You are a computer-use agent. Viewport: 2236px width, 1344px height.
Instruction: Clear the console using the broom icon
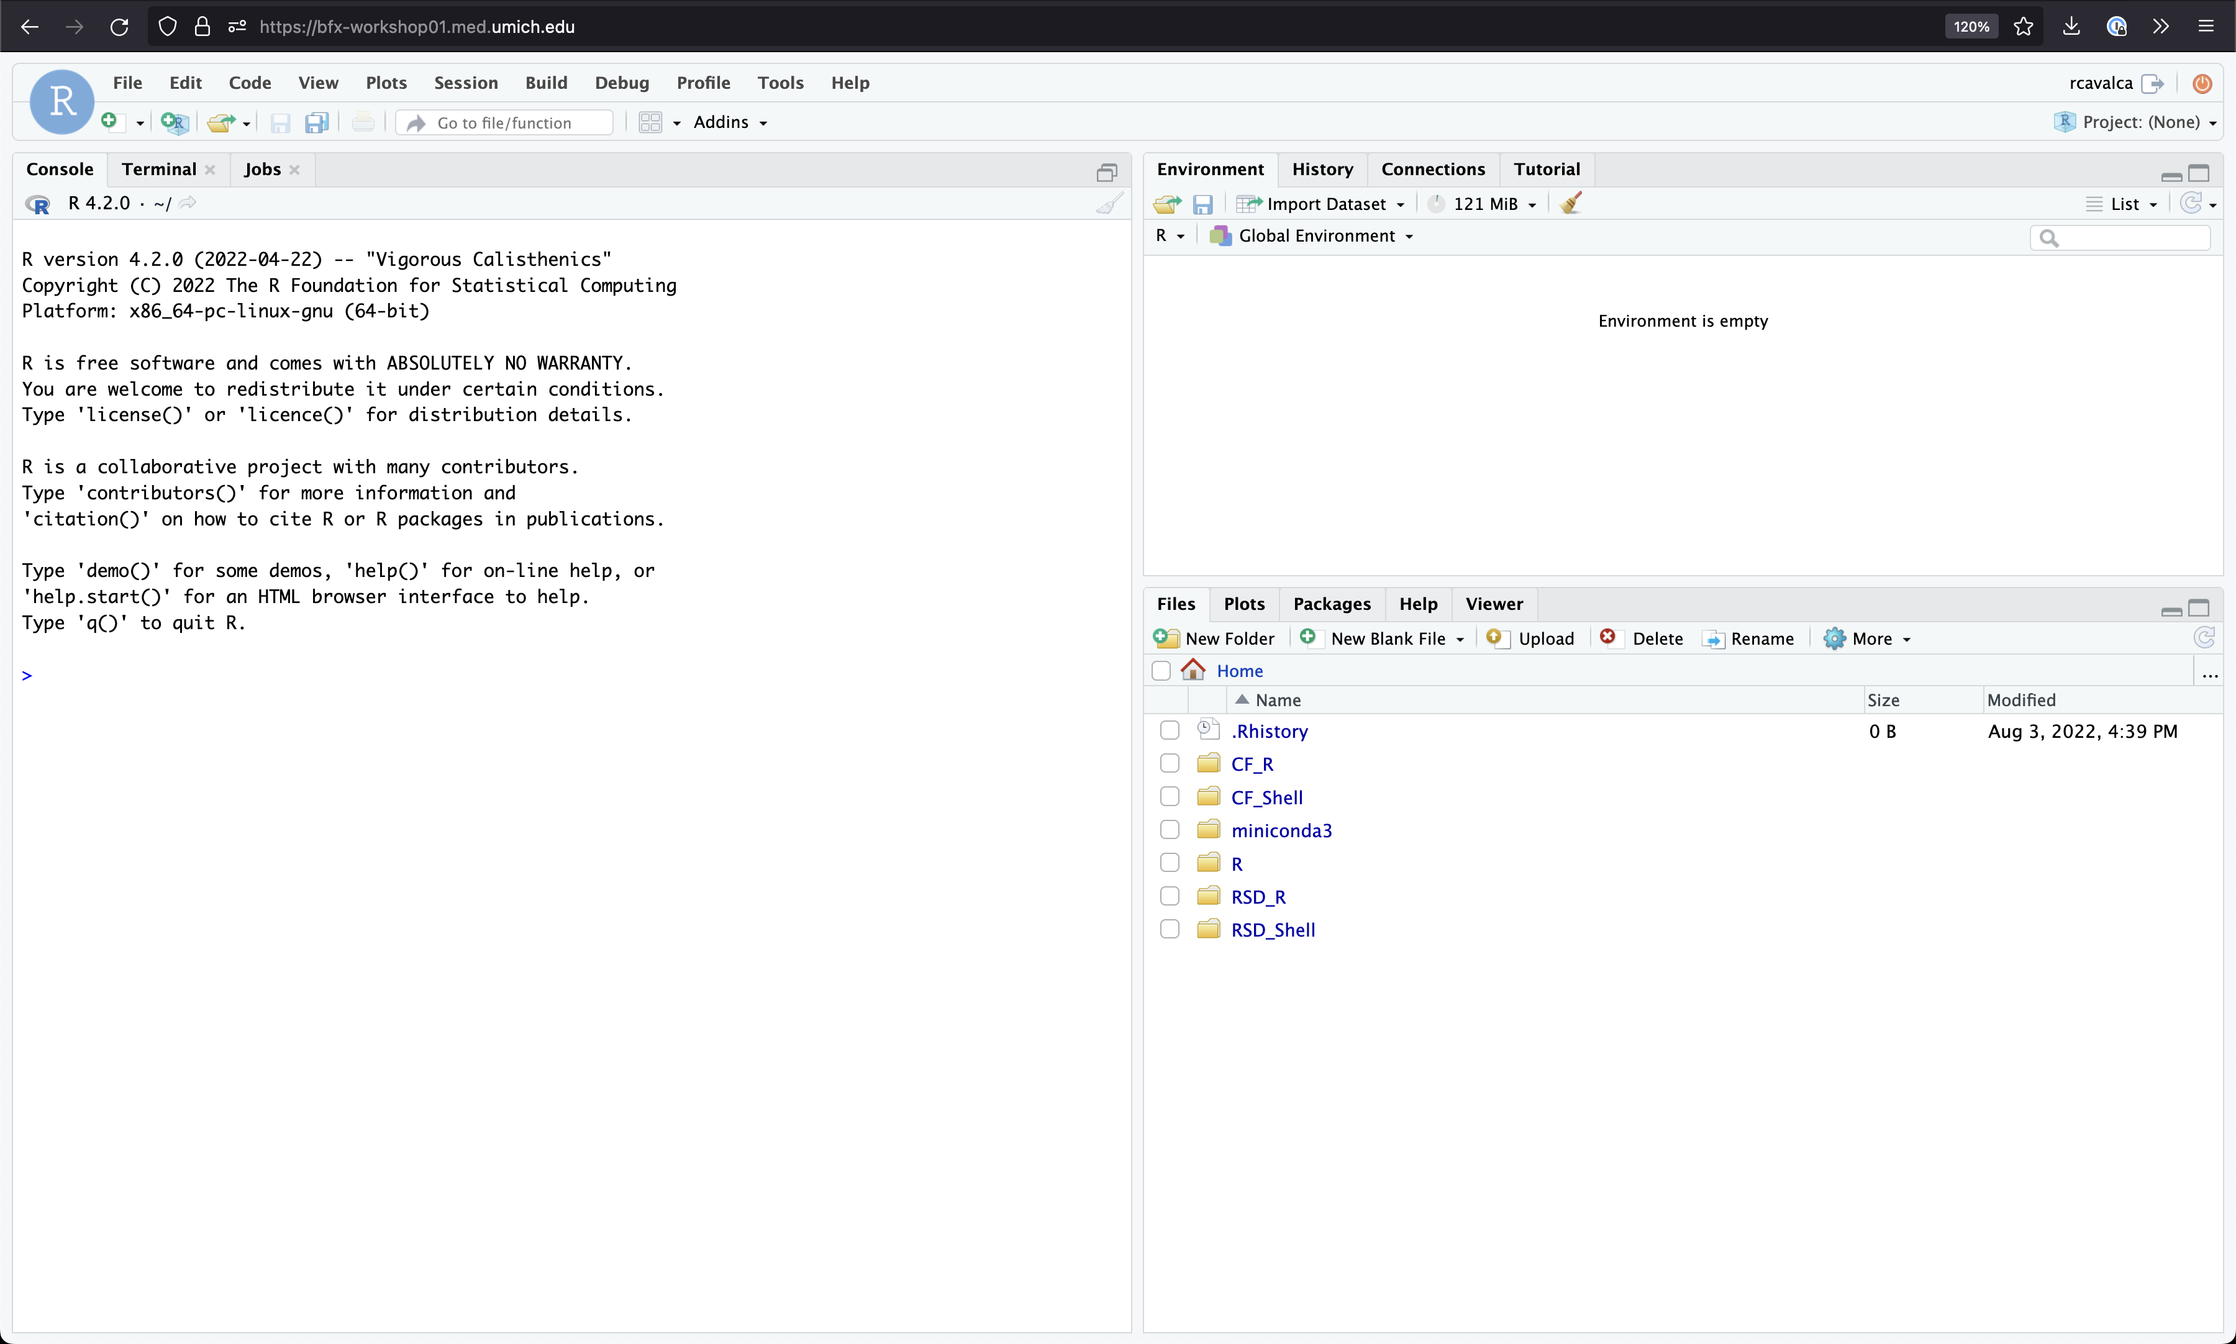pos(1109,203)
